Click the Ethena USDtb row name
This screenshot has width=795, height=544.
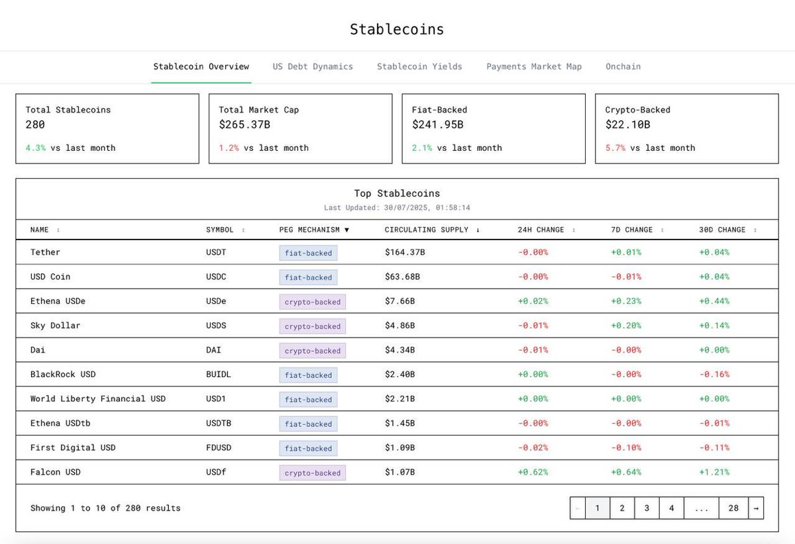click(60, 424)
